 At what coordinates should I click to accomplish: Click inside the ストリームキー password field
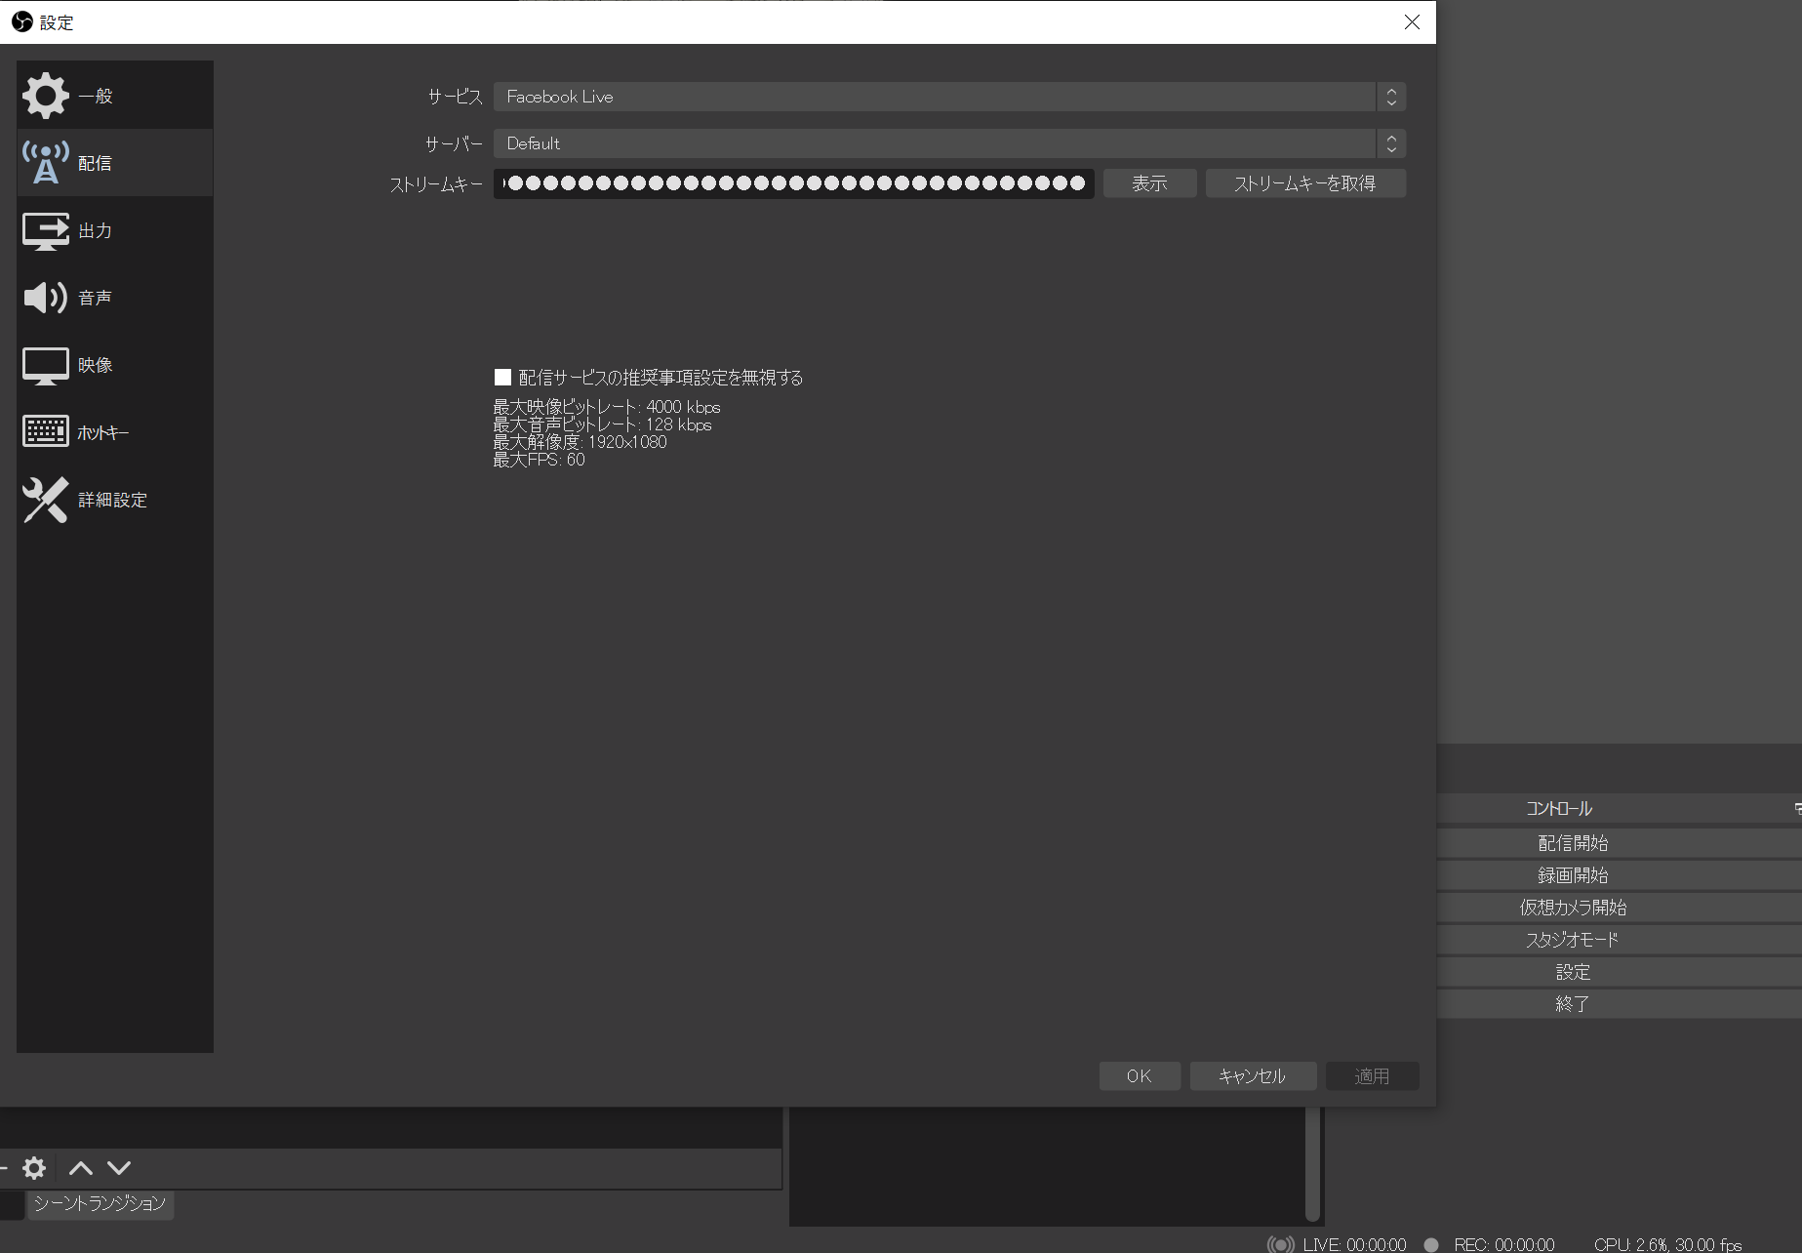coord(793,183)
